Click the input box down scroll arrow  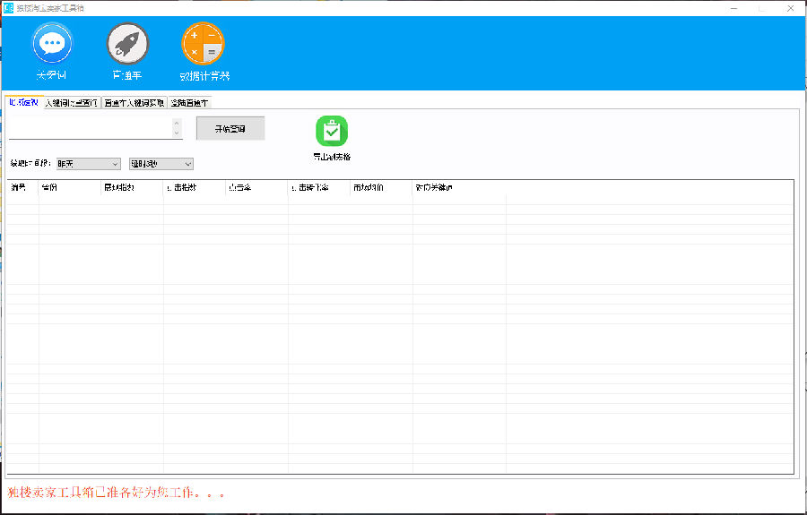(x=177, y=133)
